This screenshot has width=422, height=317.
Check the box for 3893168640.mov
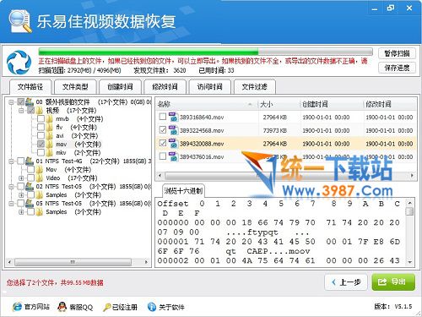163,117
